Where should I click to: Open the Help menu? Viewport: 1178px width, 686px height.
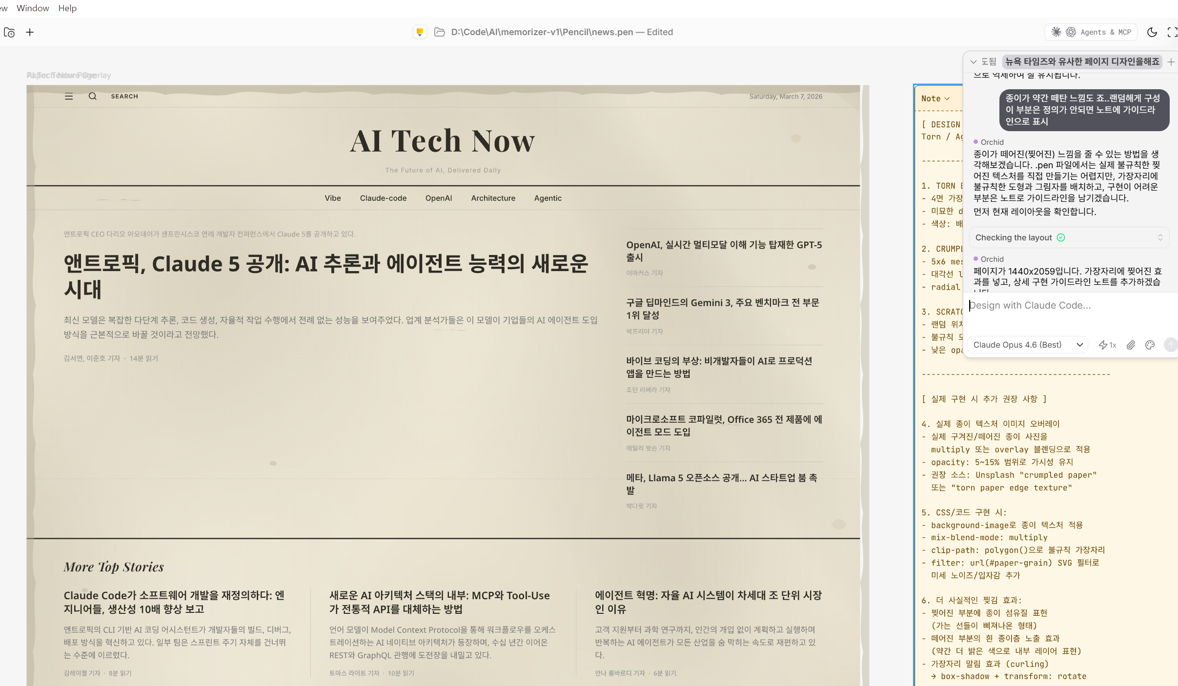click(x=67, y=8)
